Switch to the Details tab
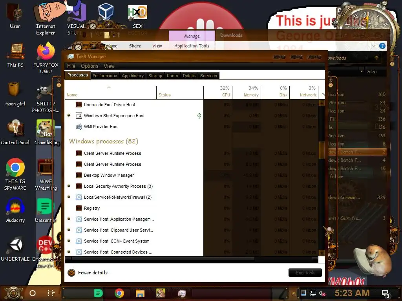This screenshot has height=301, width=402. (x=189, y=76)
